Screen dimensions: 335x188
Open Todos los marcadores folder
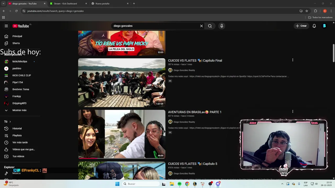(x=320, y=17)
